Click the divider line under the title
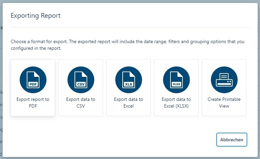 (130, 27)
